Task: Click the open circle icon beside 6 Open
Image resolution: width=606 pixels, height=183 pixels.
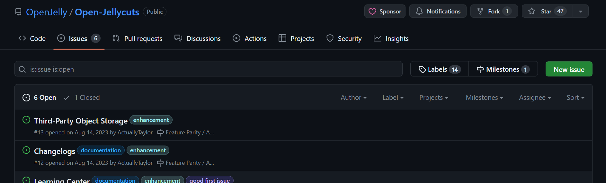Action: coord(26,98)
